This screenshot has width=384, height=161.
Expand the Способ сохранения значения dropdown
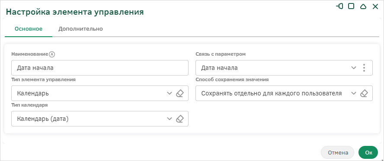tap(354, 93)
